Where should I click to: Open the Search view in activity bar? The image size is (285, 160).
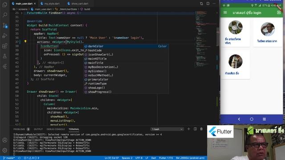[5, 15]
